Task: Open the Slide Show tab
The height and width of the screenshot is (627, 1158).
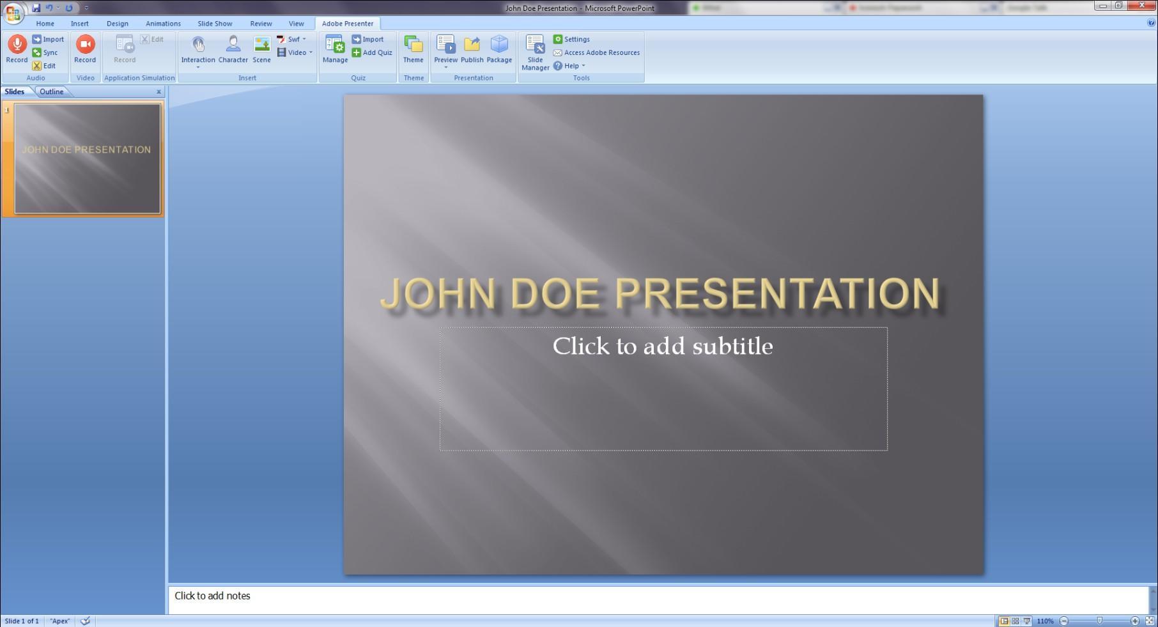Action: coord(215,24)
